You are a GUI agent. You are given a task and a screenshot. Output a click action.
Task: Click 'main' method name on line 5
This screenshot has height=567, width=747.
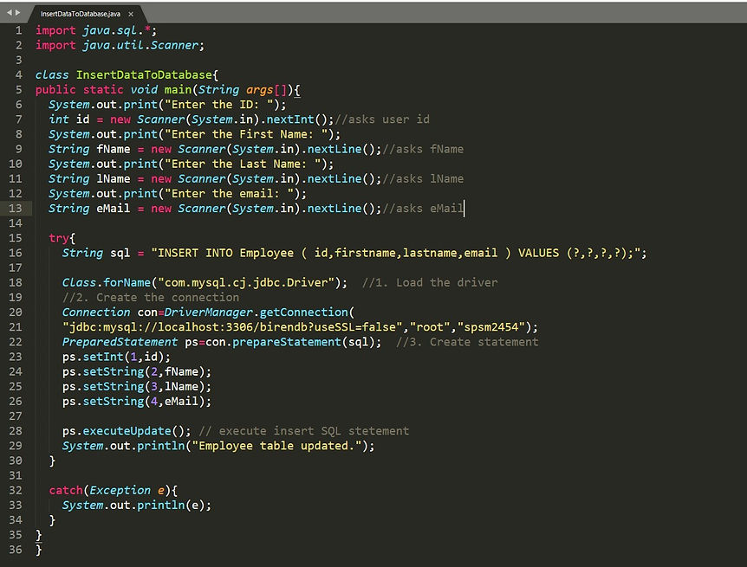pyautogui.click(x=178, y=90)
